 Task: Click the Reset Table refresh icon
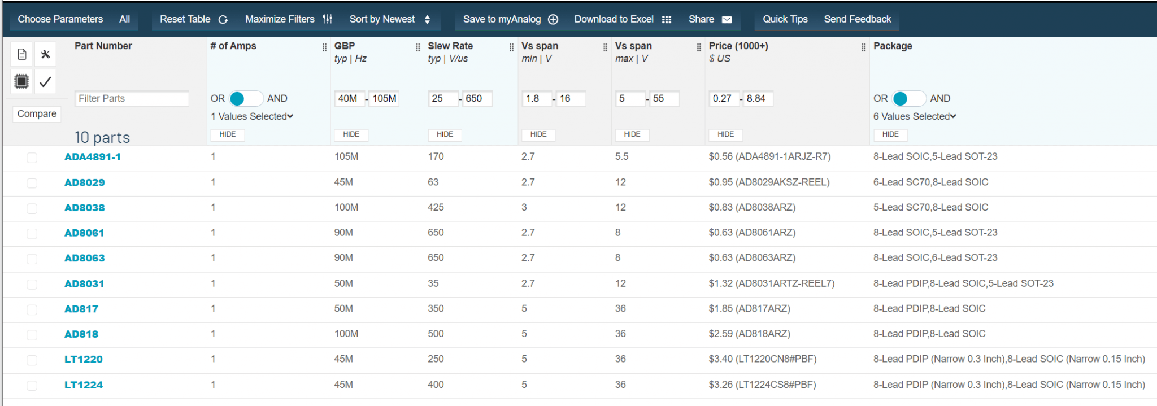pos(223,20)
